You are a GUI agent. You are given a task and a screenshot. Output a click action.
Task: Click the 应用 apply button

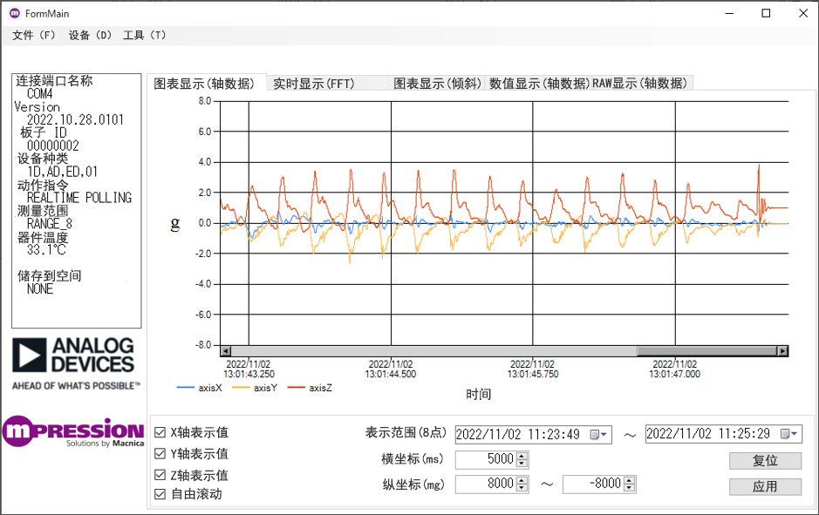tap(765, 487)
